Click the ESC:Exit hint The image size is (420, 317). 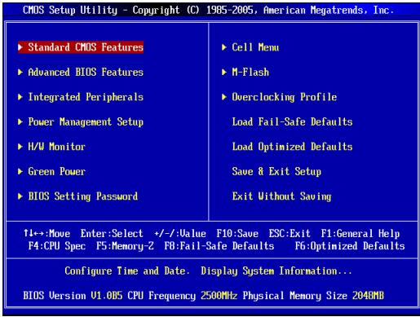click(290, 234)
